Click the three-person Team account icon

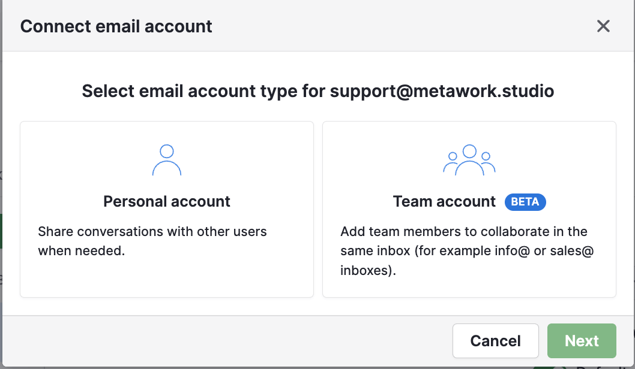point(469,160)
